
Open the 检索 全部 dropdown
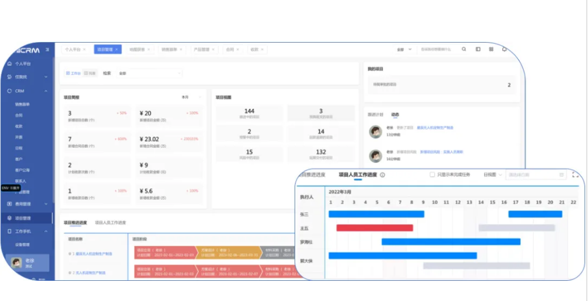coord(149,73)
